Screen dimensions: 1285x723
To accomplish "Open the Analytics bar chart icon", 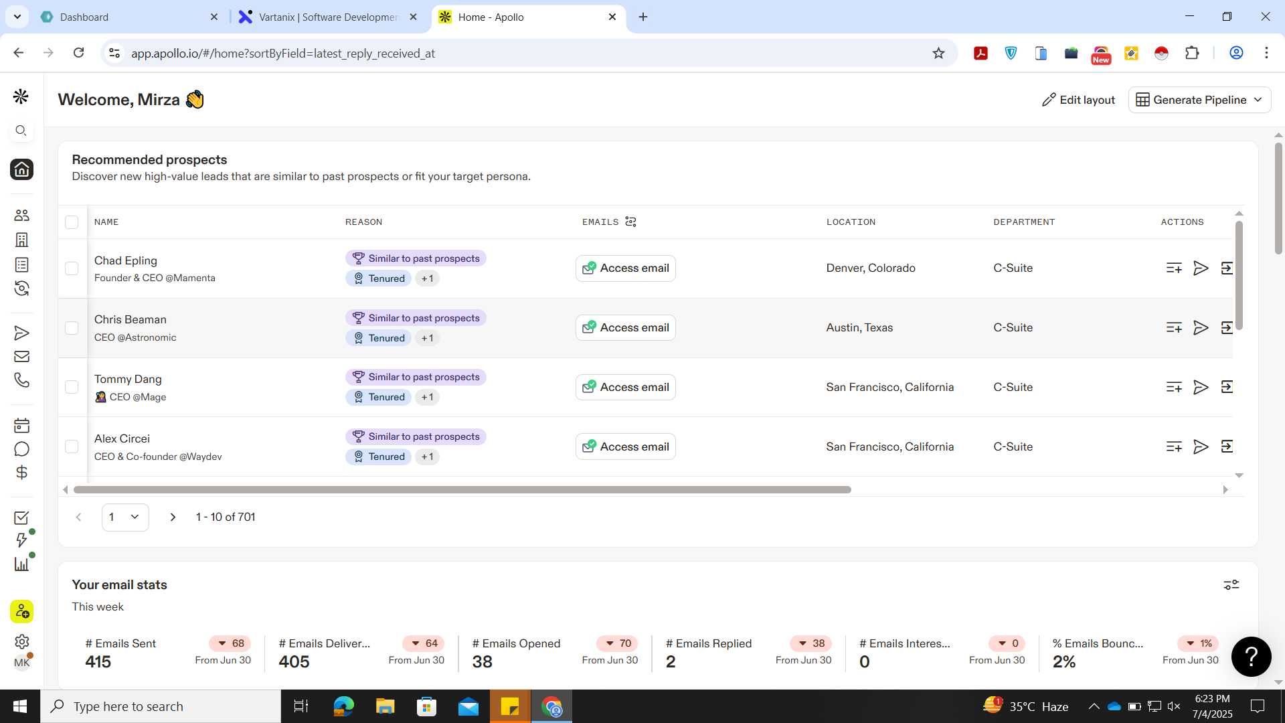I will point(21,564).
